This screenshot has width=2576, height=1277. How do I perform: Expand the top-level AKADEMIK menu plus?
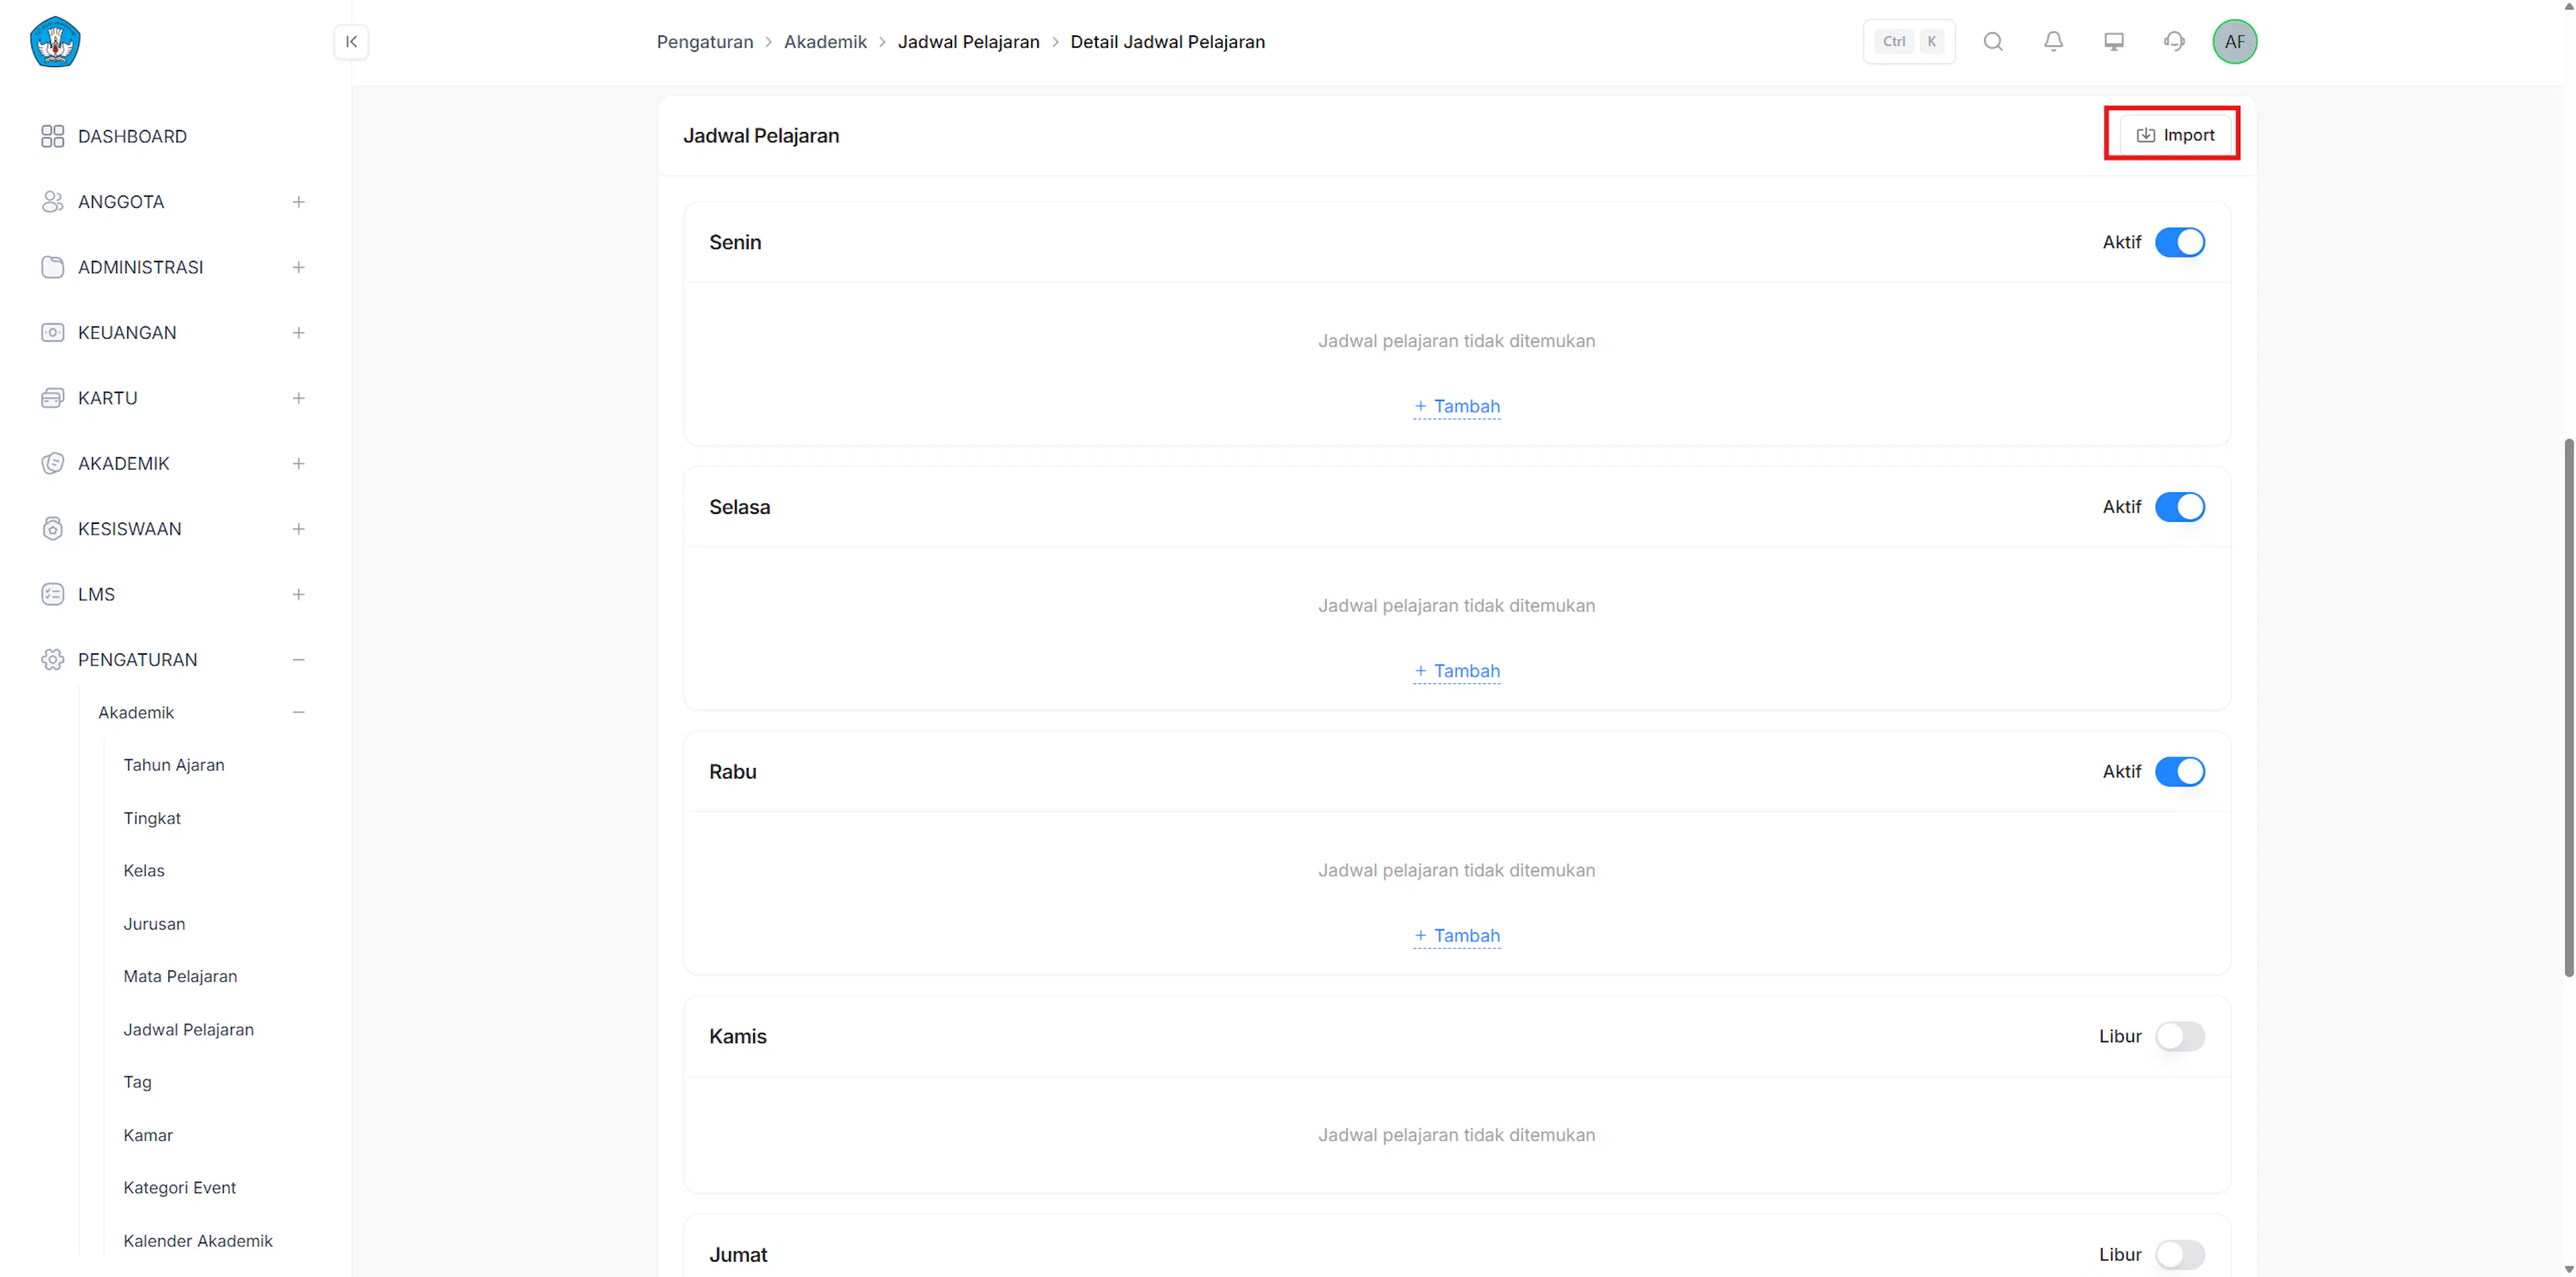pos(298,463)
